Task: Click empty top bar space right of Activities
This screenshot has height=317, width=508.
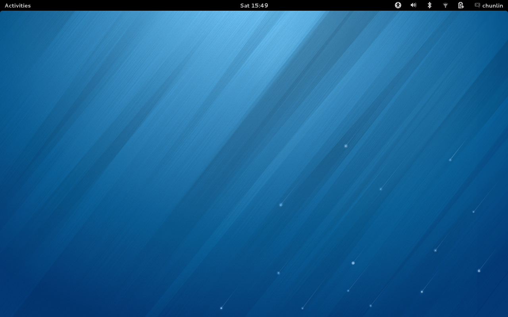Action: (119, 6)
